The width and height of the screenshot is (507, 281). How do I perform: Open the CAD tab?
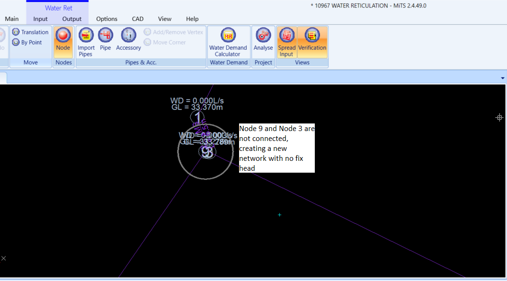coord(137,19)
